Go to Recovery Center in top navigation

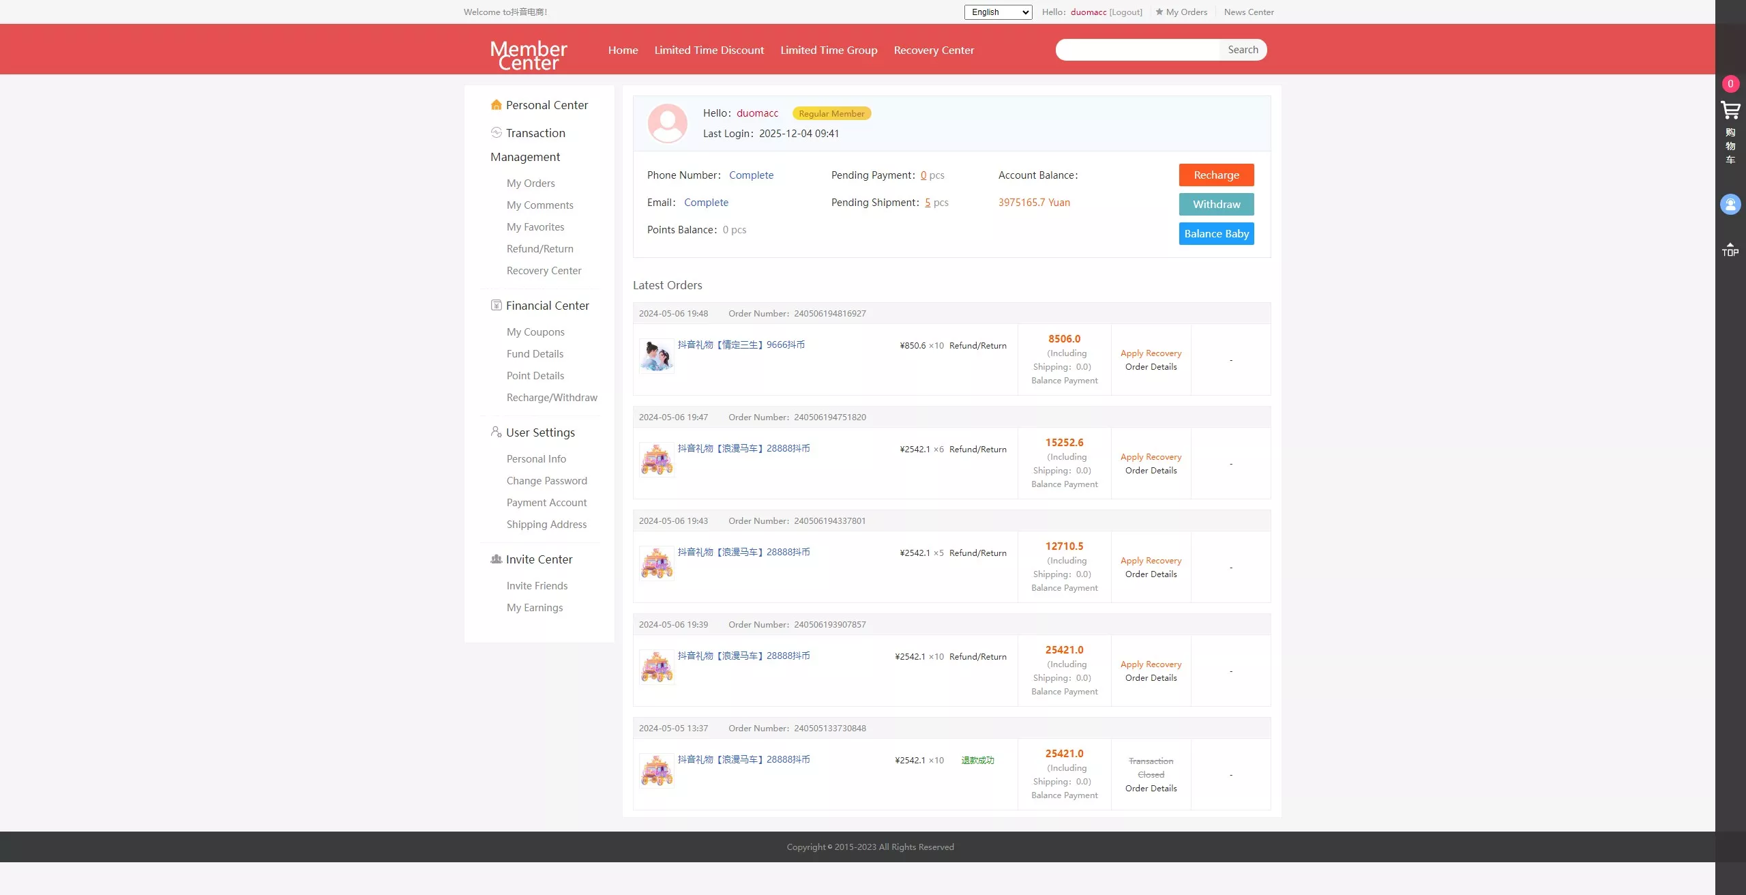pos(933,50)
